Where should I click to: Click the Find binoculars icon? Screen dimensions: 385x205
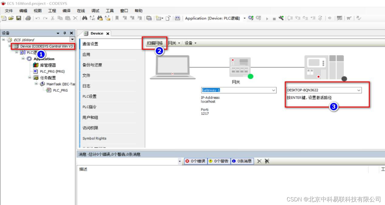pos(85,18)
